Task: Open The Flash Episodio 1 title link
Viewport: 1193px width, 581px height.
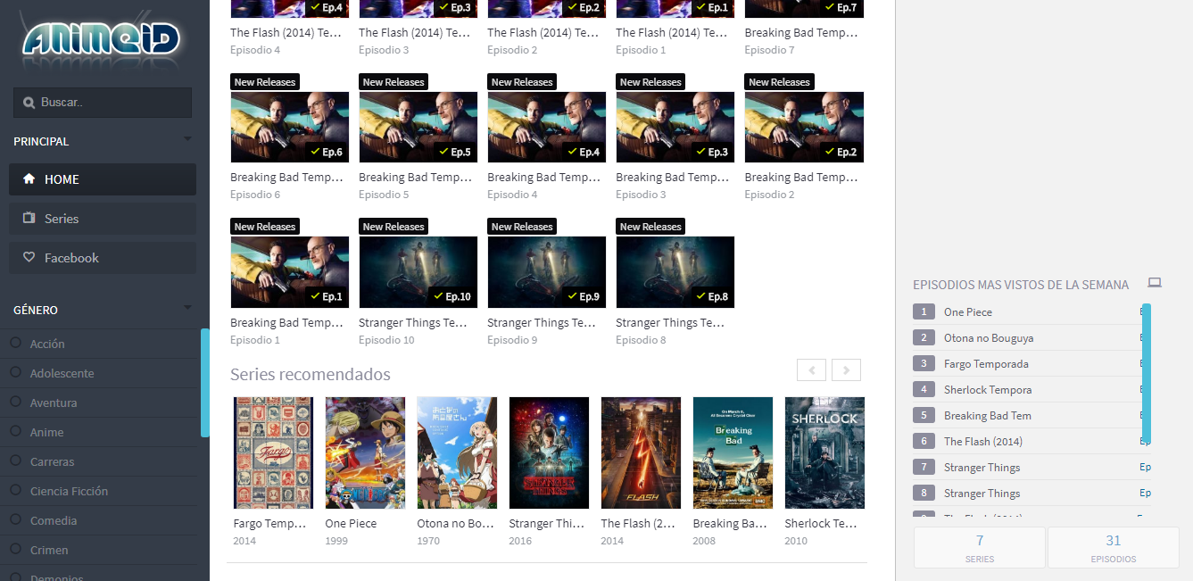Action: tap(673, 33)
